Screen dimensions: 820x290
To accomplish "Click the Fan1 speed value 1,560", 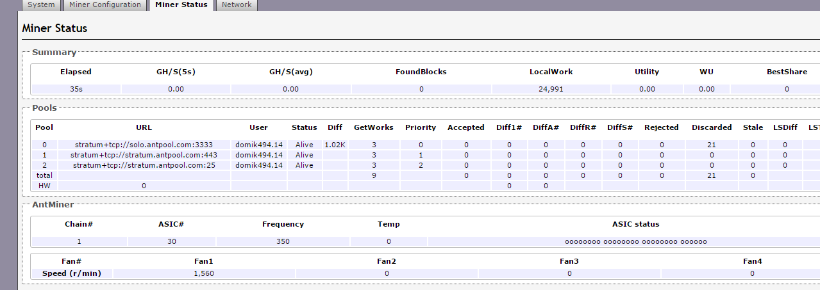I will pos(204,273).
